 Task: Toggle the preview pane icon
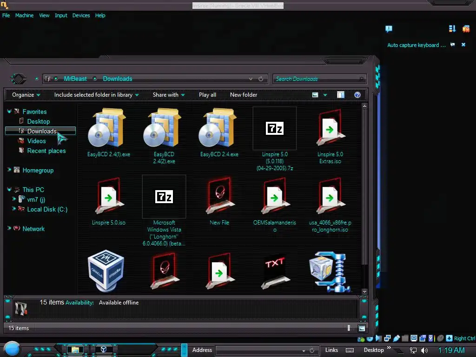pos(341,95)
